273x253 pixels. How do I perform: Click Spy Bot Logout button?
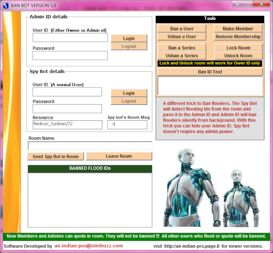coord(129,101)
